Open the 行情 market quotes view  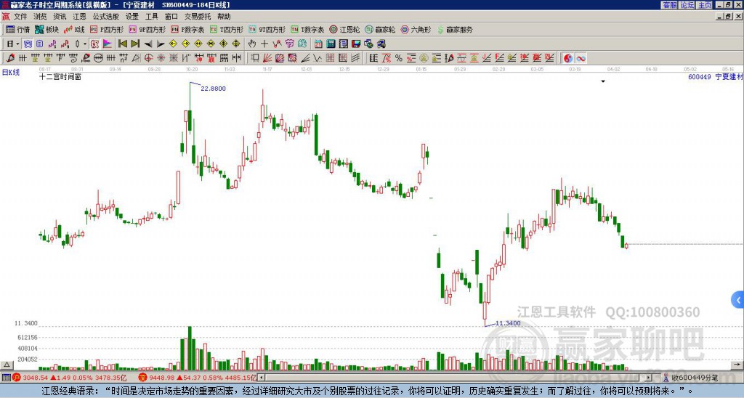[x=17, y=30]
